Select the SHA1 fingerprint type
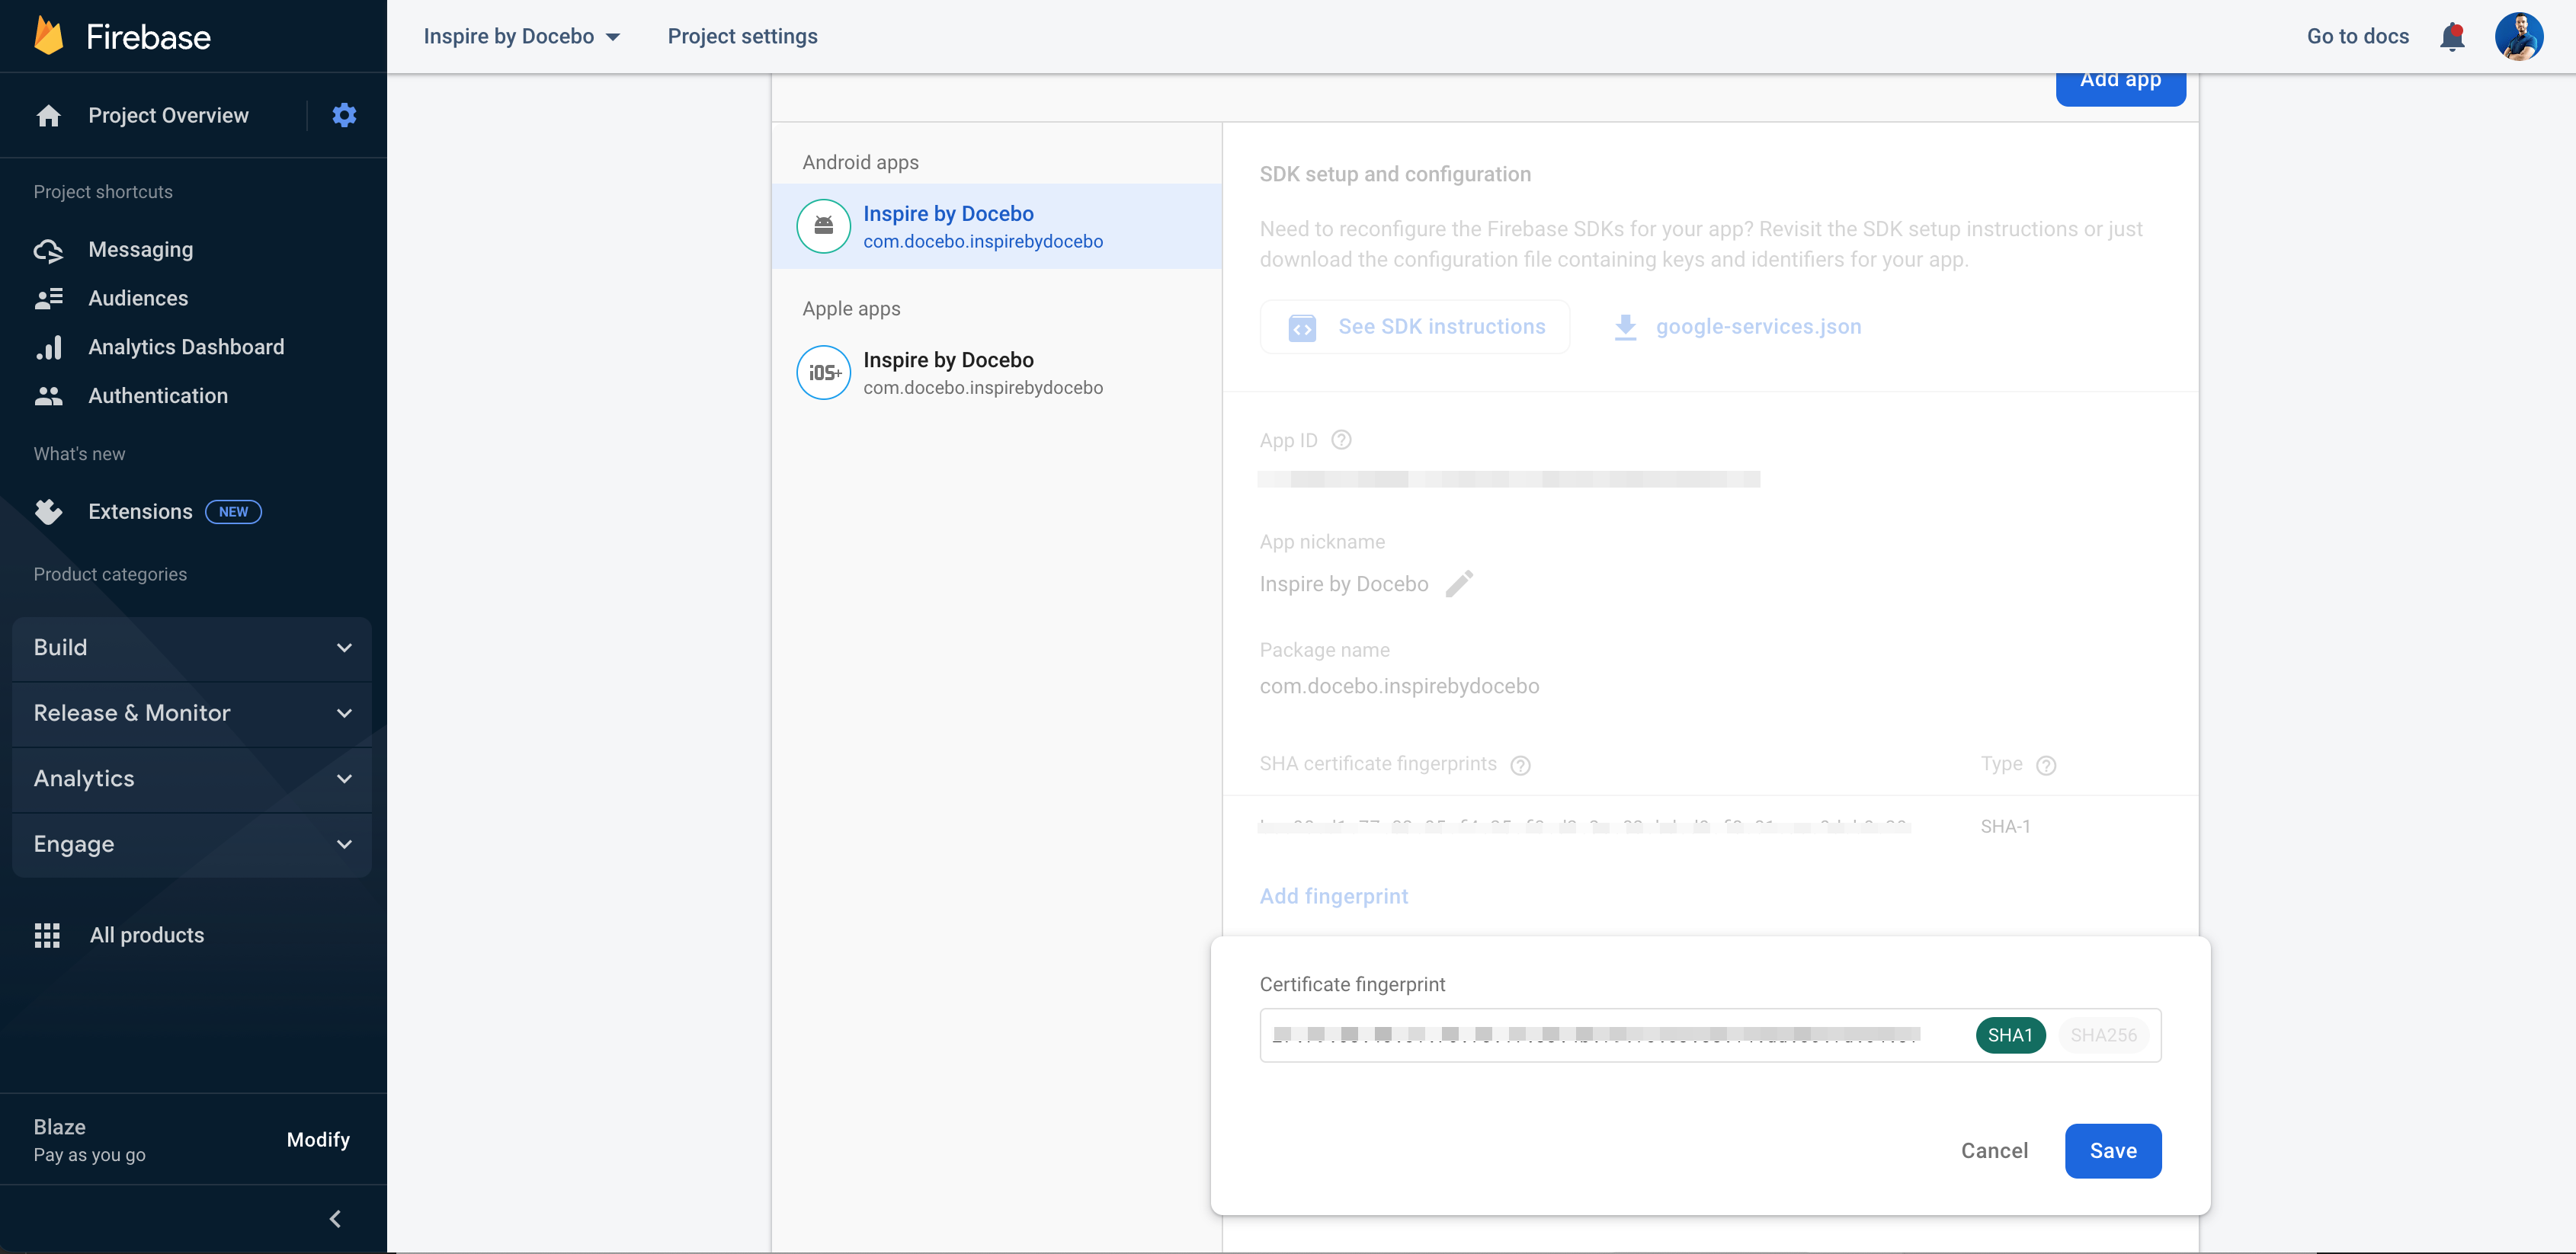This screenshot has width=2576, height=1254. coord(2010,1035)
